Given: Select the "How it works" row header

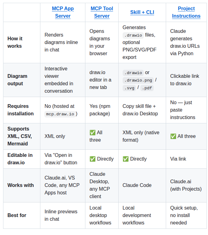Looking at the screenshot, I should 15,42.
